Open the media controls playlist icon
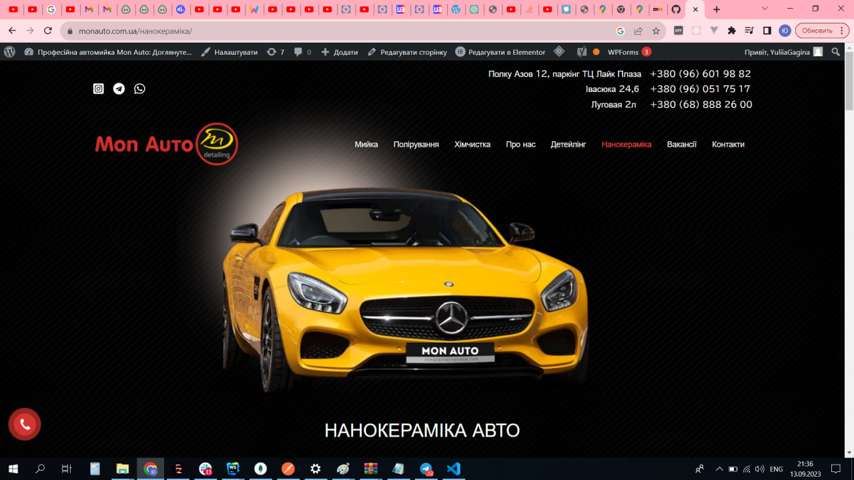854x480 pixels. click(749, 31)
